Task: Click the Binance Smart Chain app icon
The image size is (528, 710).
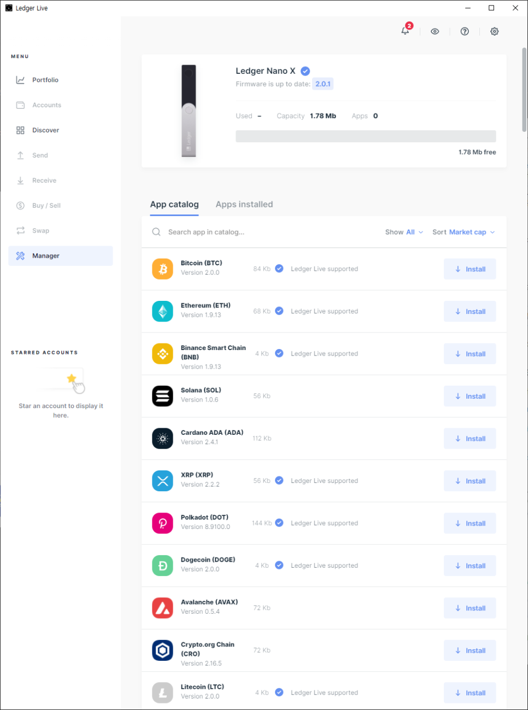Action: [x=162, y=353]
